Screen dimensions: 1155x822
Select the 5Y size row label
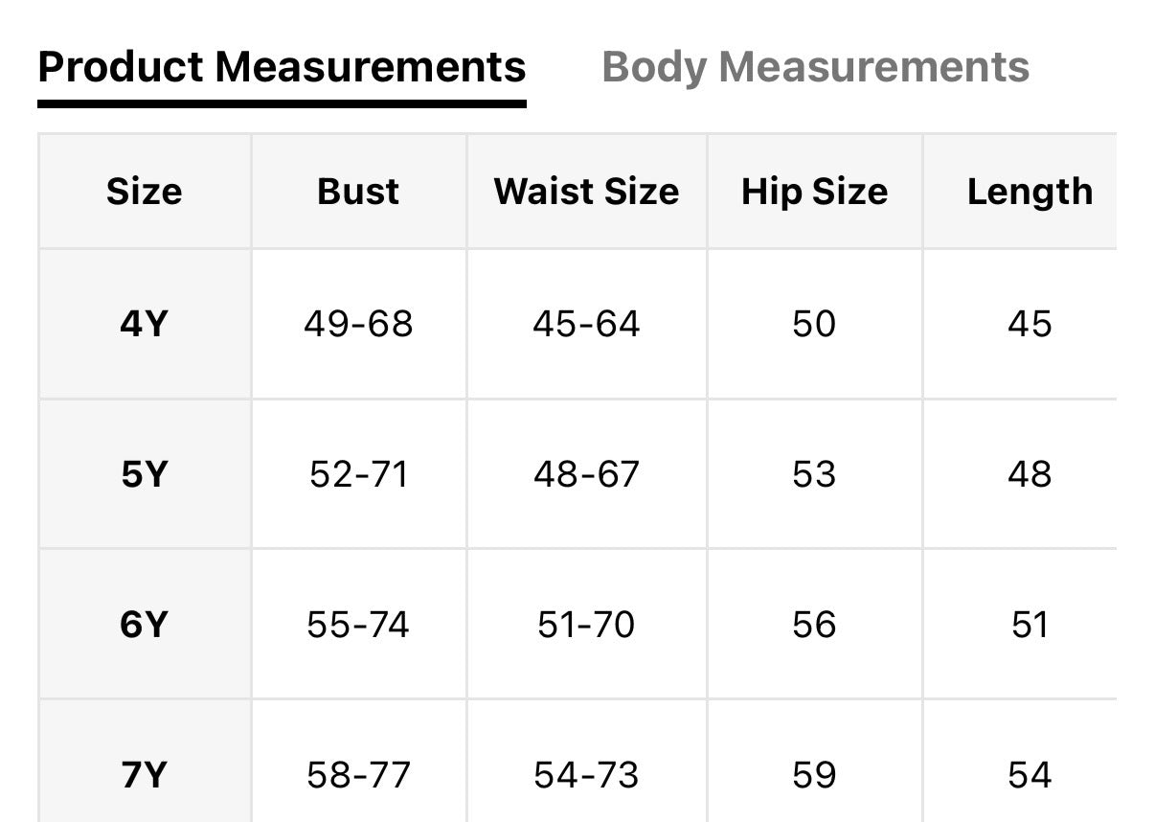coord(145,473)
